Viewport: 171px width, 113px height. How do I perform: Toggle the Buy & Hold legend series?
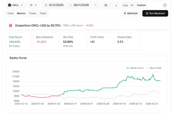pyautogui.click(x=153, y=68)
